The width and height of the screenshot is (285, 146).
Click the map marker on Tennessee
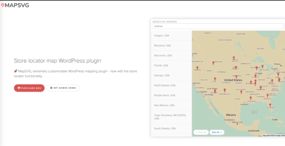[261, 88]
